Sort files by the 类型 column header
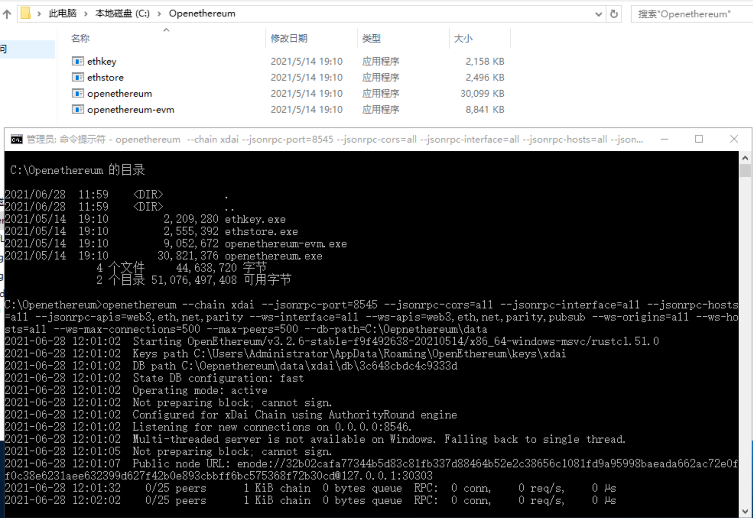Viewport: 753px width, 518px height. [371, 38]
